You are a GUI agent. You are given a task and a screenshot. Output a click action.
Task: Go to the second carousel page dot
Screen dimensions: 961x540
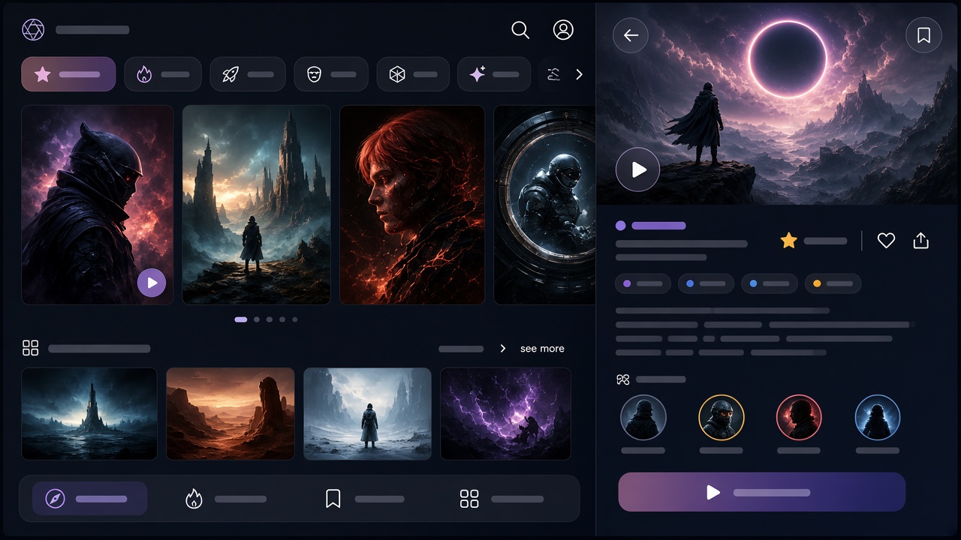tap(257, 319)
